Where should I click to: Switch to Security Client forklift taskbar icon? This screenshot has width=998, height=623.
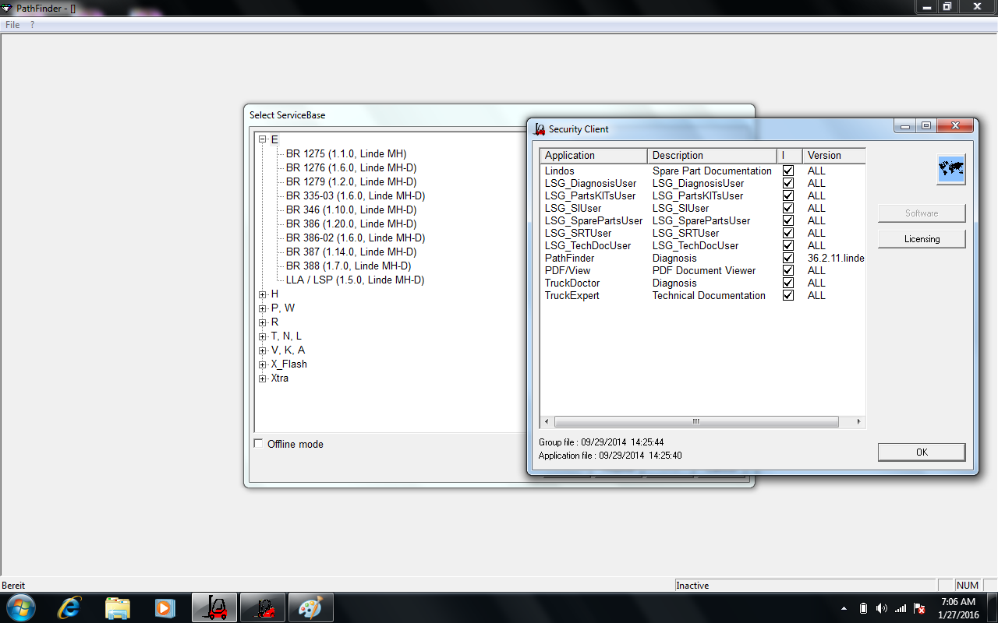263,607
